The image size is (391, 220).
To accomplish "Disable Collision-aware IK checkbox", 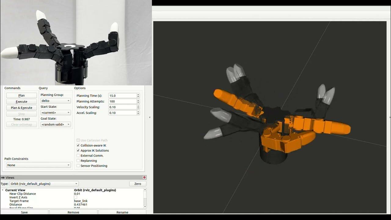I will pyautogui.click(x=78, y=145).
